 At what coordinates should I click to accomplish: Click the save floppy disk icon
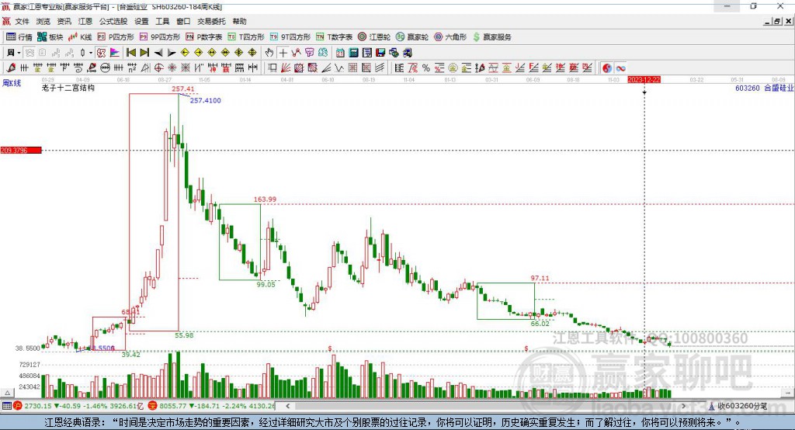coord(380,53)
